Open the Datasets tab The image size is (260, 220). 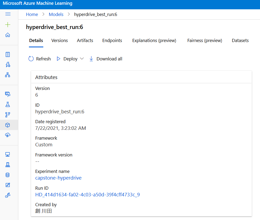click(x=240, y=40)
